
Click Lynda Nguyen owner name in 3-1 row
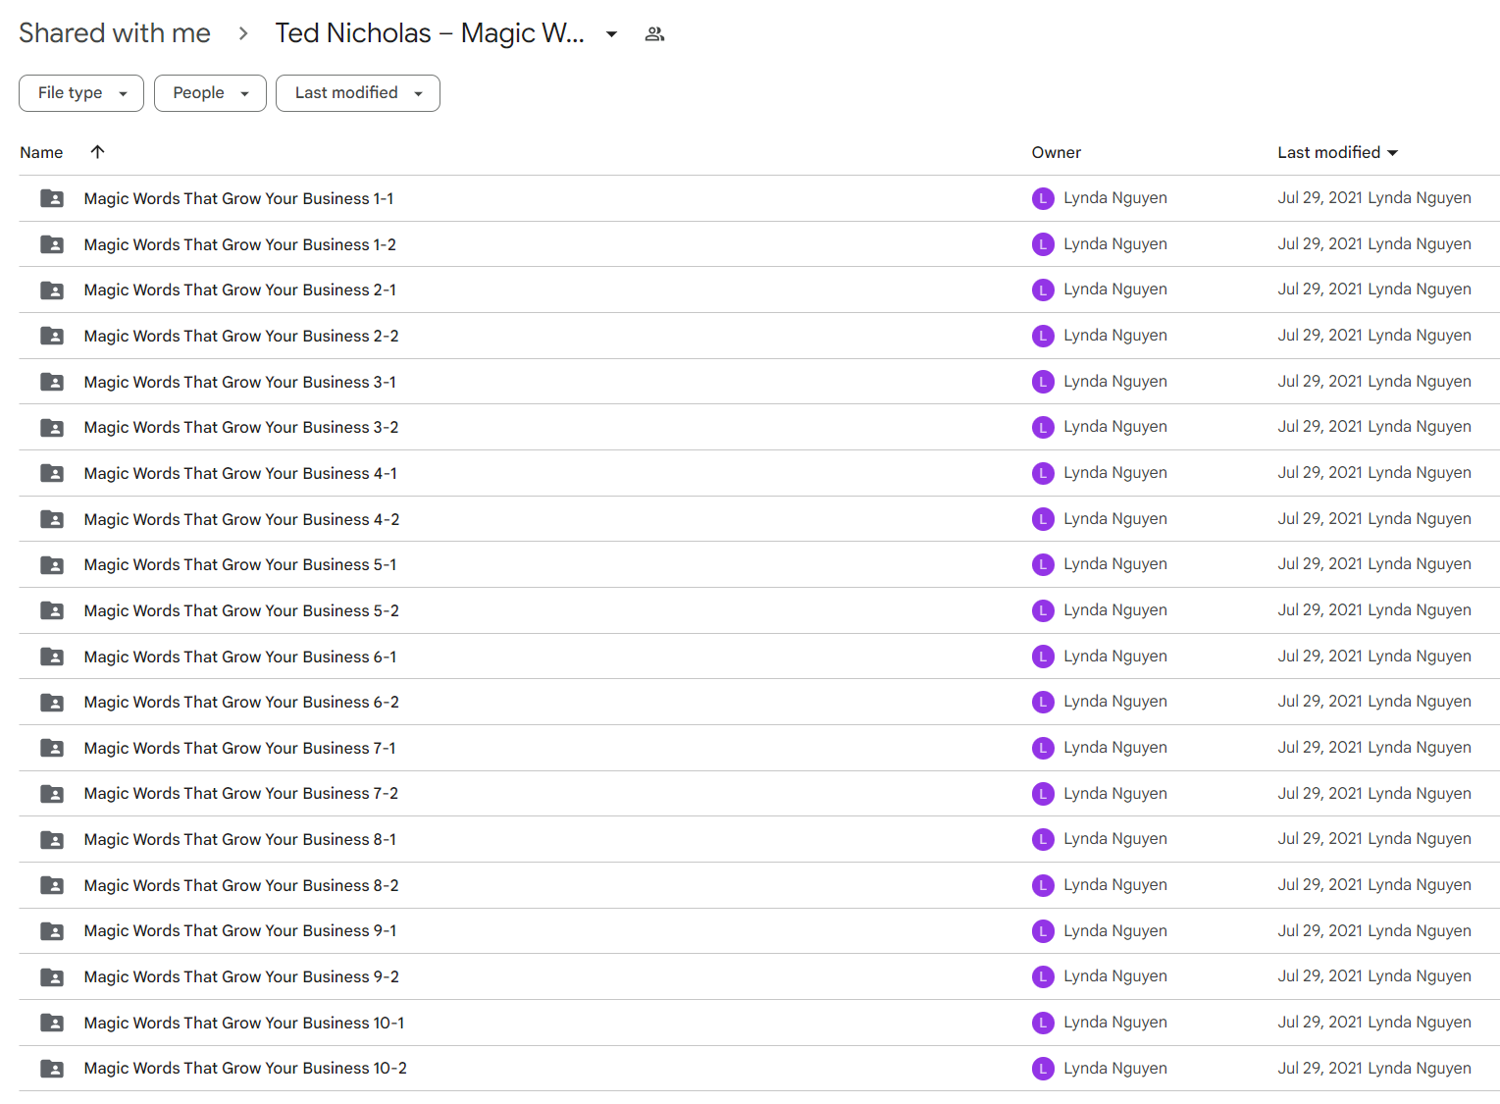coord(1115,382)
